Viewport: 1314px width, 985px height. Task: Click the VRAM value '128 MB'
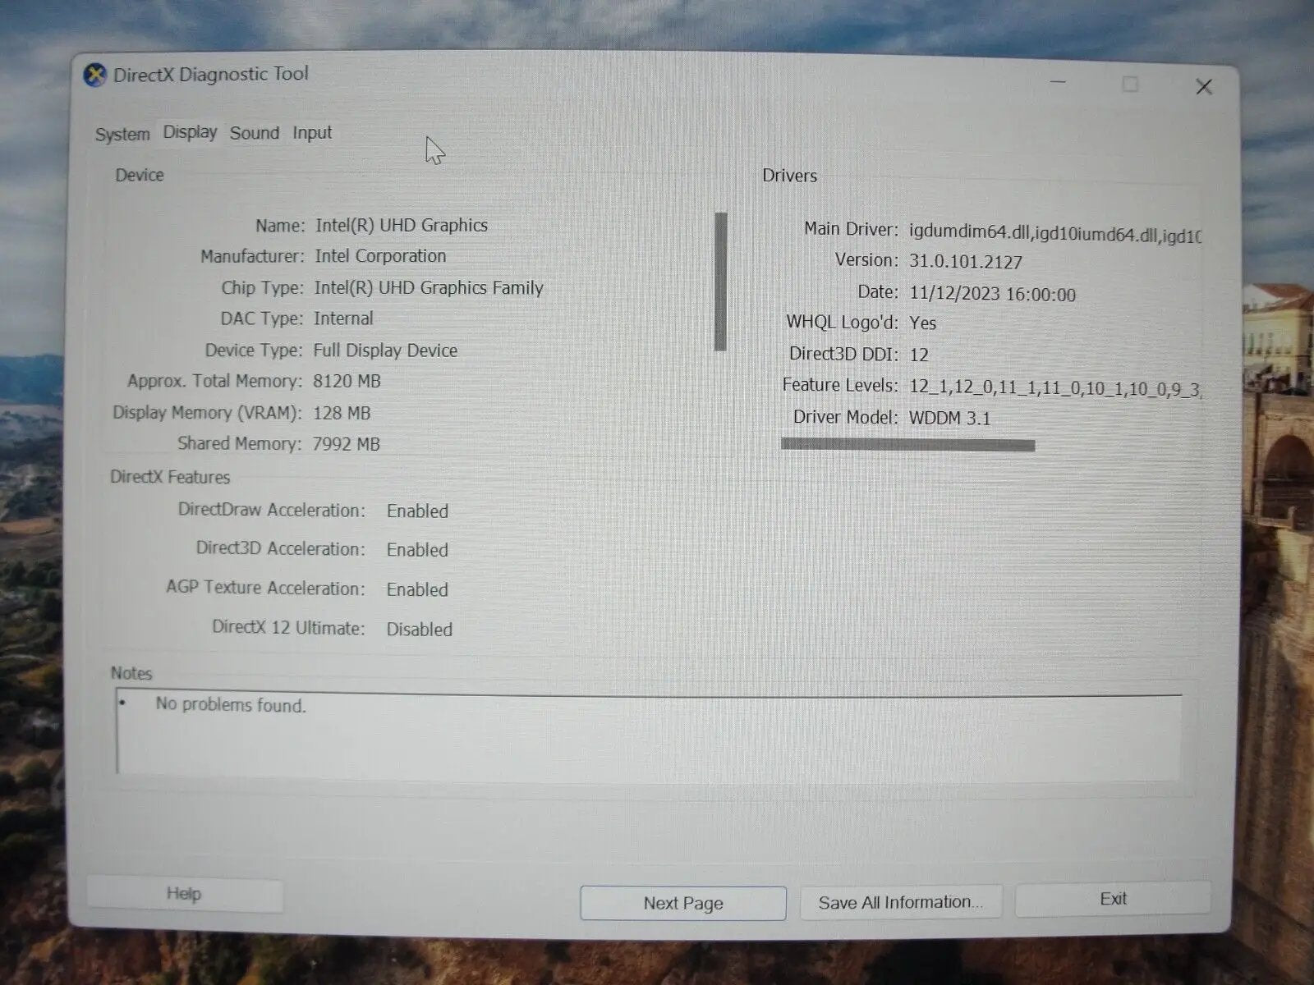(x=342, y=413)
